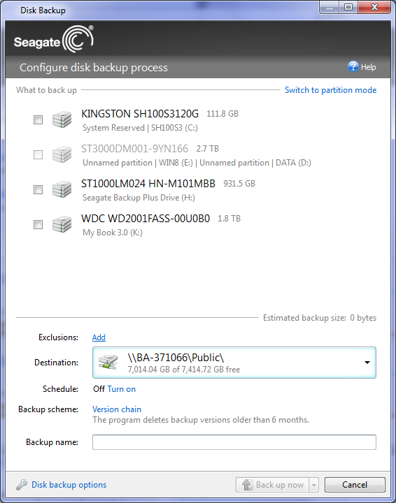Click the My Book 3.0 (K:) text
Image resolution: width=396 pixels, height=503 pixels.
tap(113, 233)
